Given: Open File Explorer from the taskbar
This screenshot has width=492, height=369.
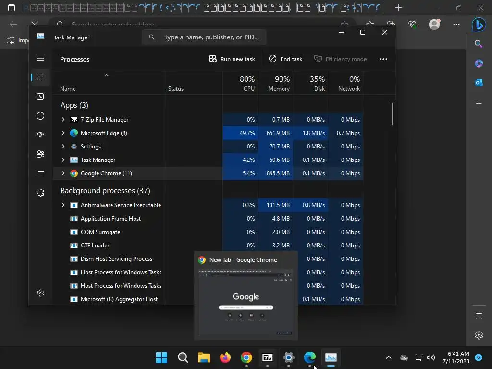Looking at the screenshot, I should coord(204,357).
